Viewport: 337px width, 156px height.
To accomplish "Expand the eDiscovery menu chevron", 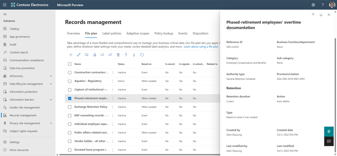I will pos(51,76).
